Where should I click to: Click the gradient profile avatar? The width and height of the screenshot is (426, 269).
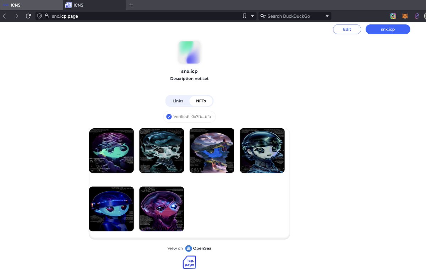tap(189, 52)
